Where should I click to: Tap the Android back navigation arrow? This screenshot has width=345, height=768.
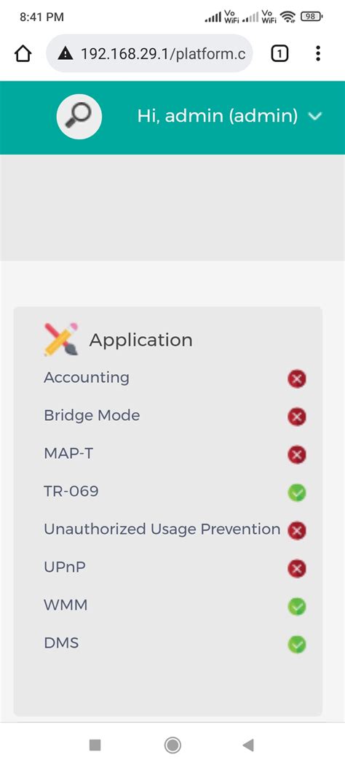coord(248,745)
